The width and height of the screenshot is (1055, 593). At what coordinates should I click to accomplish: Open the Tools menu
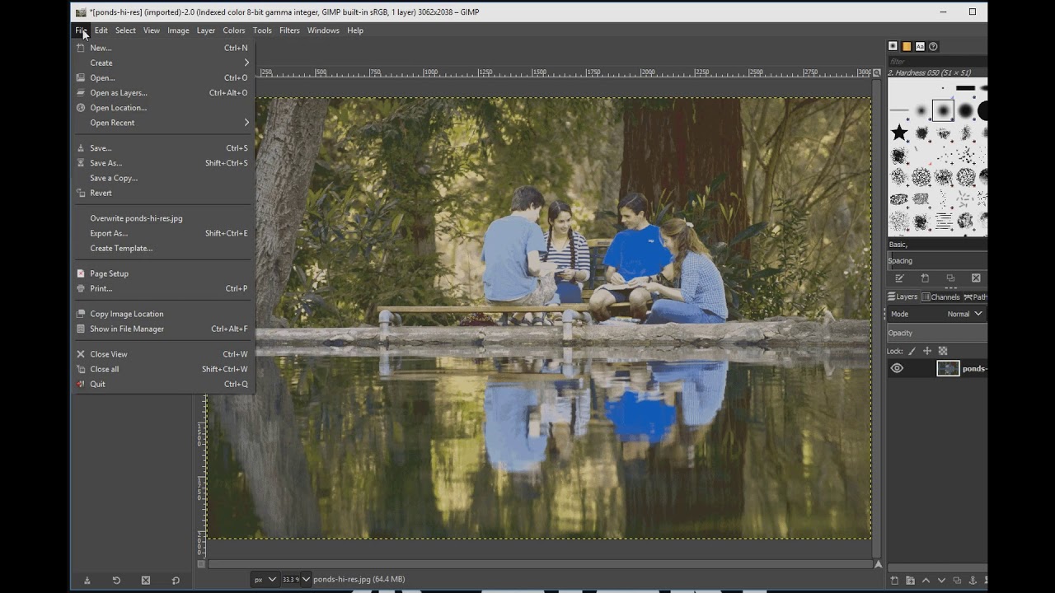[262, 30]
